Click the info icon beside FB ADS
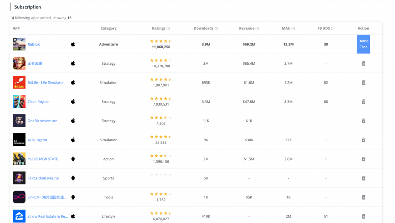This screenshot has height=223, width=395. click(333, 29)
